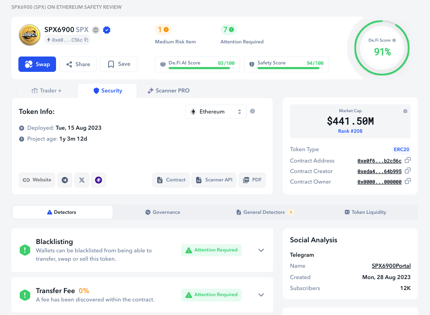This screenshot has height=315, width=430.
Task: Click the De.Fi AI Score progress bar
Action: coord(201,68)
